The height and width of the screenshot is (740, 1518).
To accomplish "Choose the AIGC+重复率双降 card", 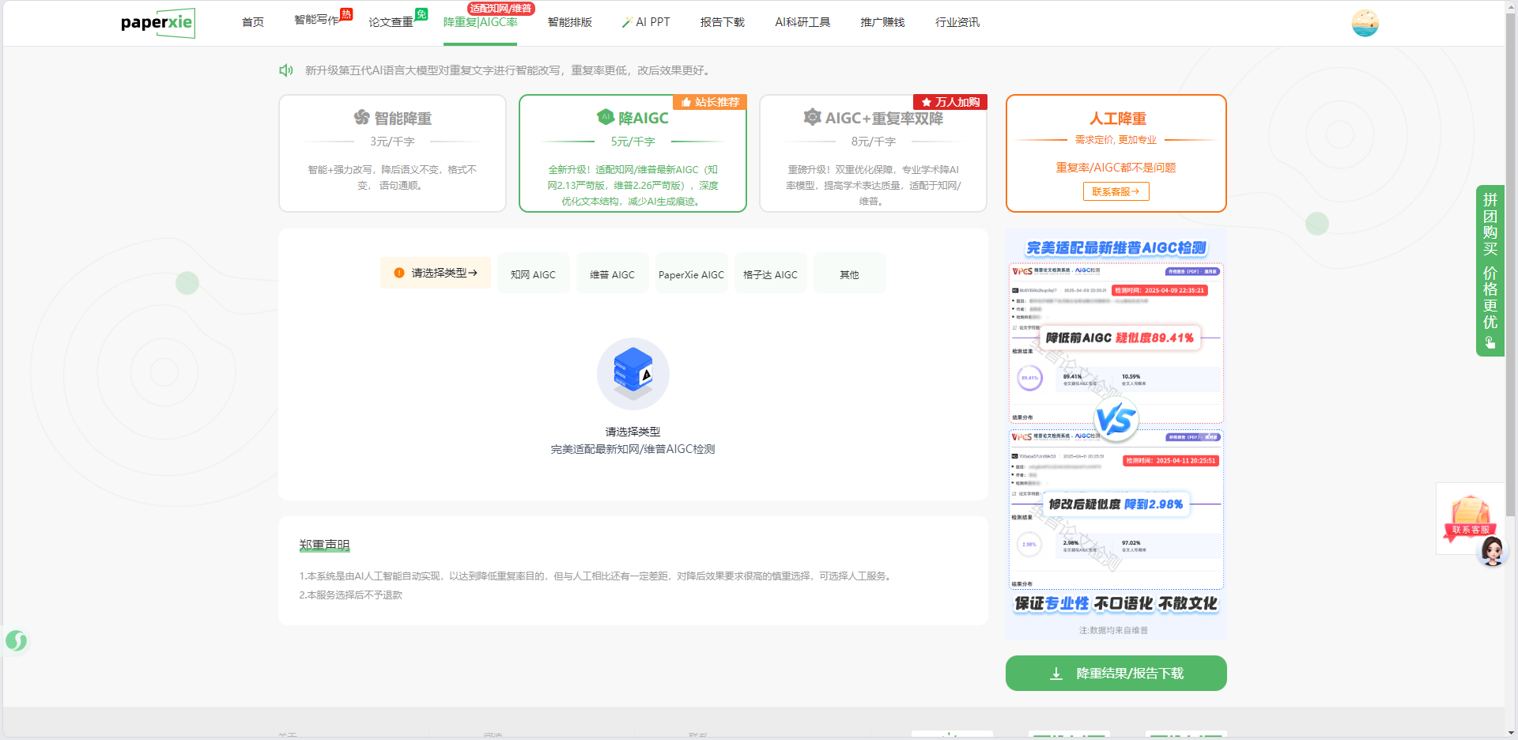I will click(x=873, y=153).
